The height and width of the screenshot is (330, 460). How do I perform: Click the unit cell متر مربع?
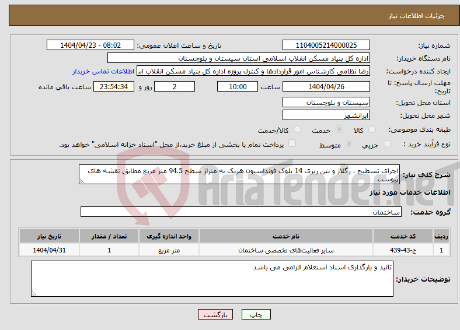click(169, 250)
